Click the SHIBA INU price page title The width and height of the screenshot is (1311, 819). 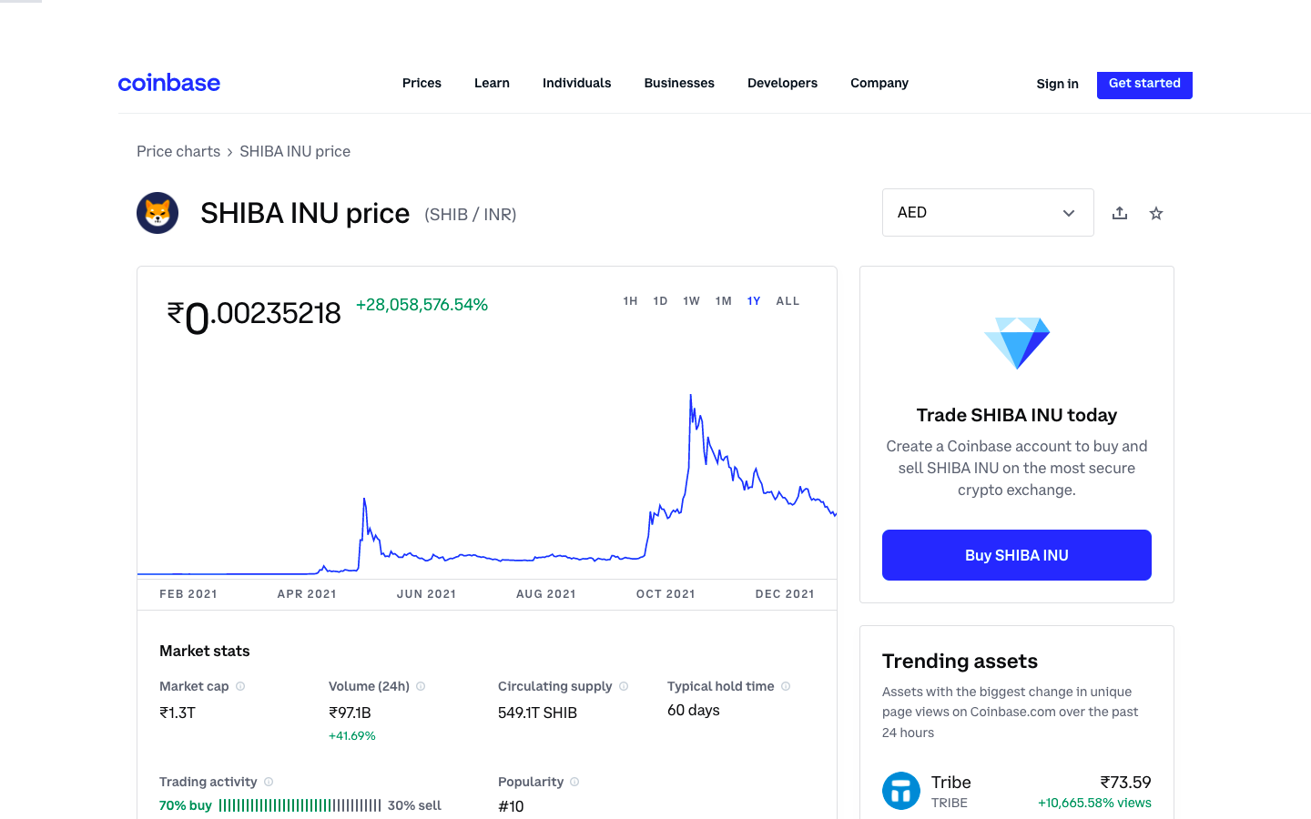[305, 213]
